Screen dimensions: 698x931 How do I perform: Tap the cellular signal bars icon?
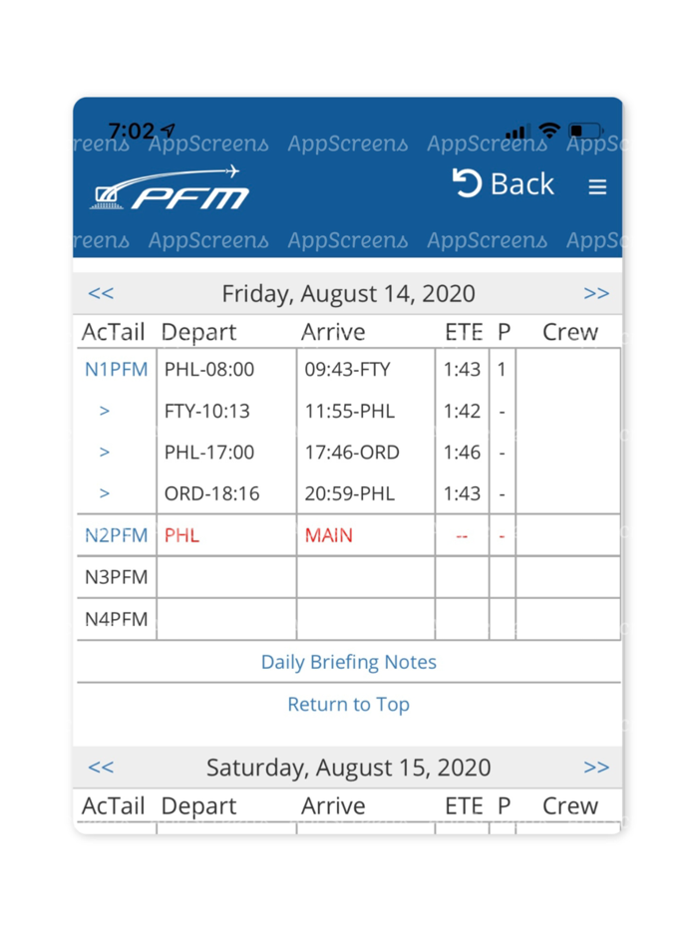(520, 131)
